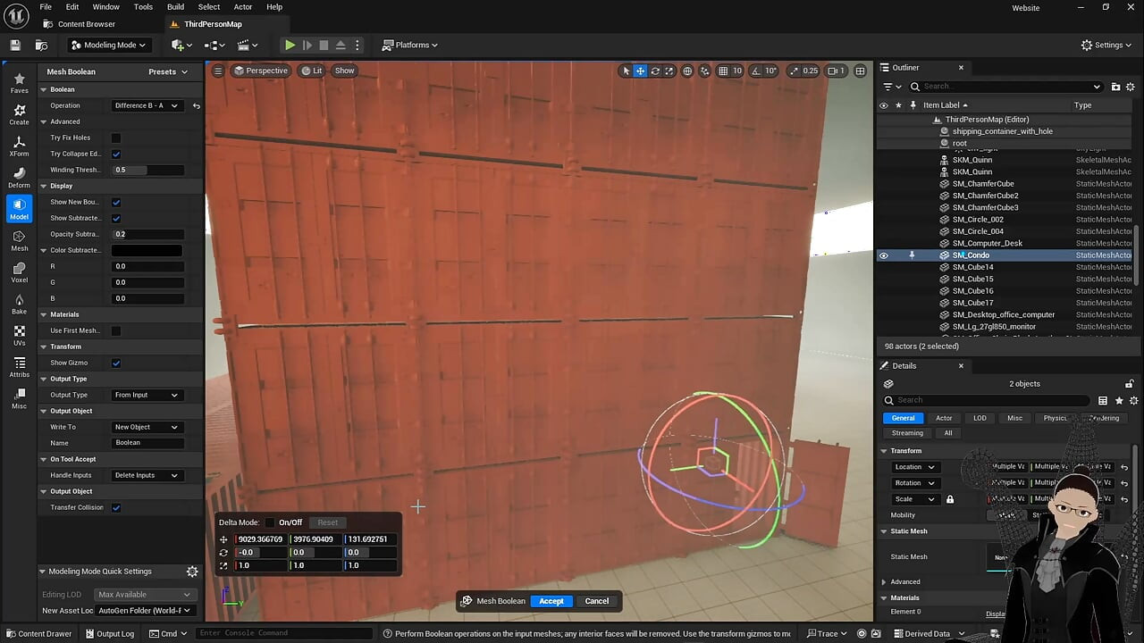Uncheck the Transfer Collision checkbox

(x=116, y=507)
